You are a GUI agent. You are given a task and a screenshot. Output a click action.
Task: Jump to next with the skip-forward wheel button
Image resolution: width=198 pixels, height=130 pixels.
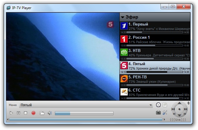click(186, 109)
